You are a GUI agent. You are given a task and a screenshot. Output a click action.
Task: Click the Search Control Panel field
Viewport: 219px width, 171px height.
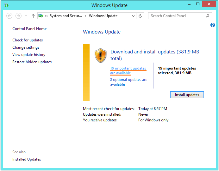[180, 16]
